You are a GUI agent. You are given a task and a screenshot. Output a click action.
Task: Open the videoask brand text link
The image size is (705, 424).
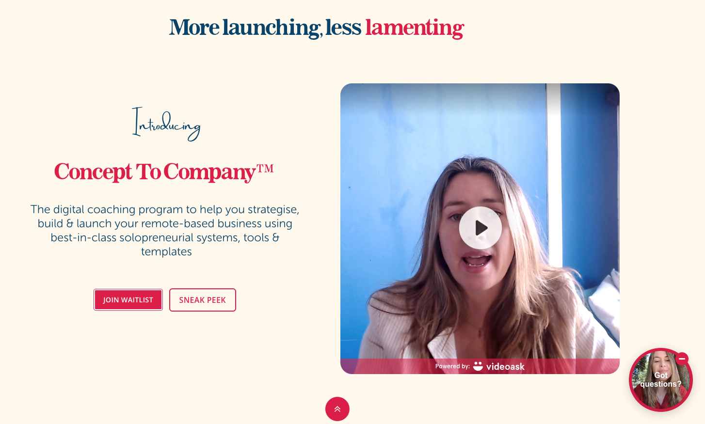coord(505,367)
